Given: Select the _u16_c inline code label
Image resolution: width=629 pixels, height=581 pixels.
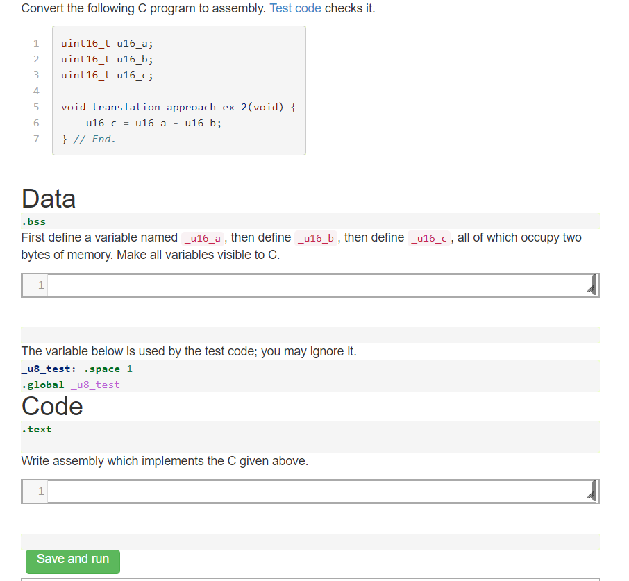Looking at the screenshot, I should (428, 237).
